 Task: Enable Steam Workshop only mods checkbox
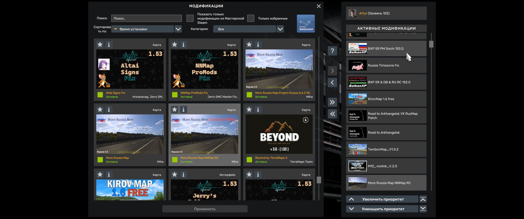[x=190, y=18]
